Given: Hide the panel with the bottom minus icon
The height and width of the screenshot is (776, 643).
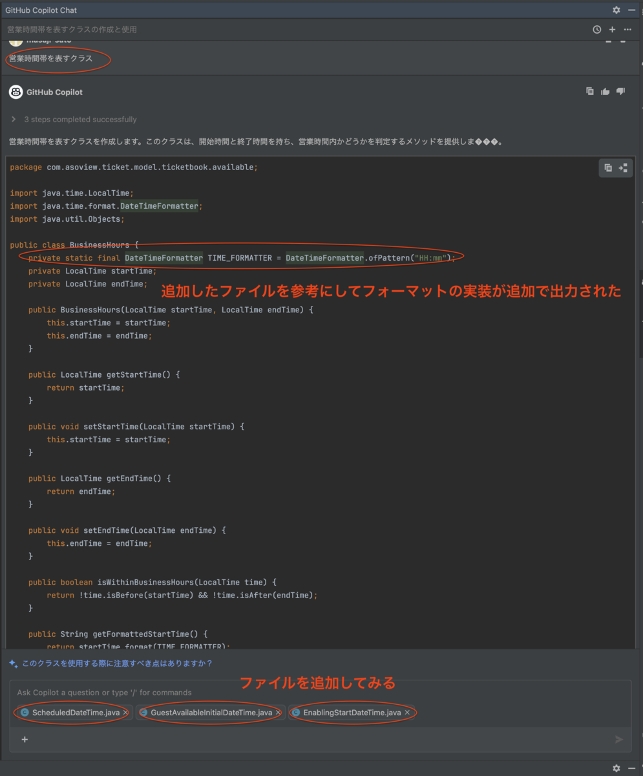Looking at the screenshot, I should 631,768.
